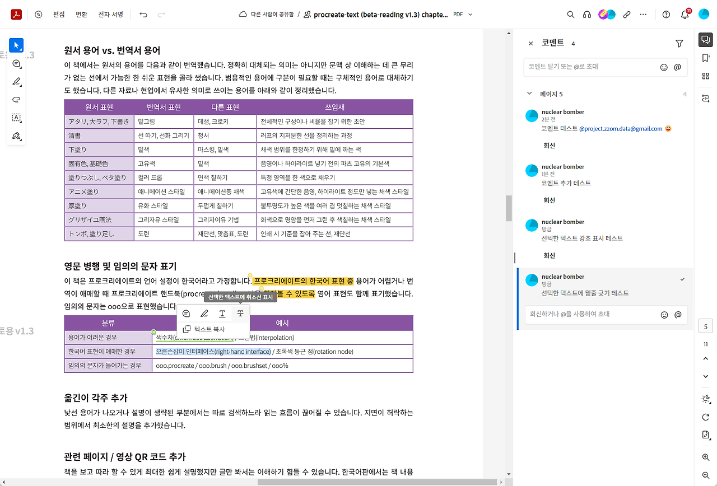Rotate the page view
717x486 pixels.
point(705,417)
